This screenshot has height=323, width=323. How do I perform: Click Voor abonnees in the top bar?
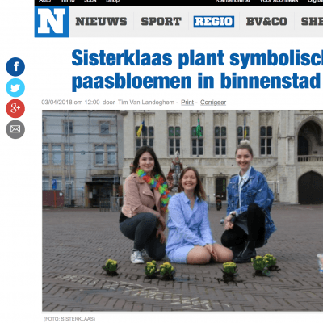coord(279,1)
